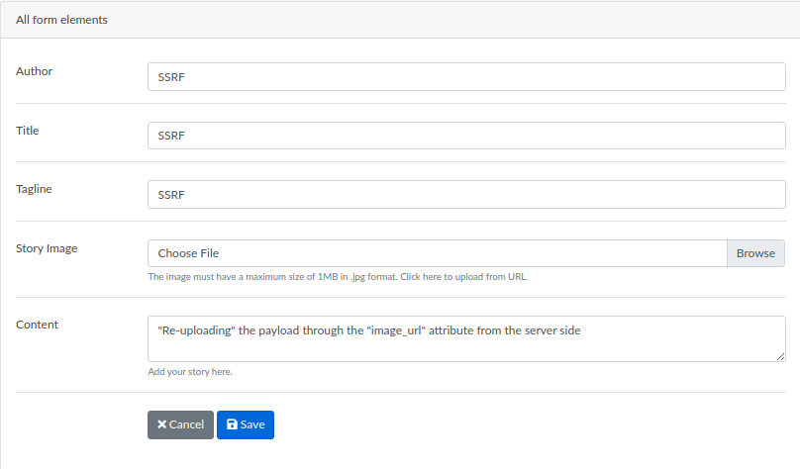Click the floppy disk Save icon
The image size is (800, 469).
pos(232,424)
